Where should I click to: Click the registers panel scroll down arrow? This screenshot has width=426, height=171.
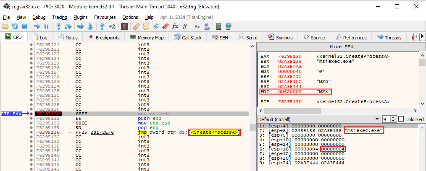tap(422, 104)
